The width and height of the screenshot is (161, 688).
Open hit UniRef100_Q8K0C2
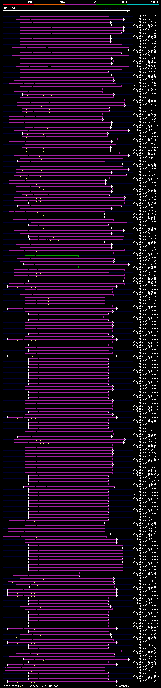[145, 420]
